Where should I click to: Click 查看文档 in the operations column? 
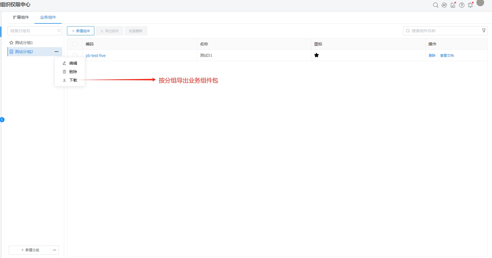coord(447,56)
